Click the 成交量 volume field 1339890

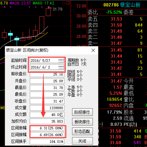pos(47,108)
